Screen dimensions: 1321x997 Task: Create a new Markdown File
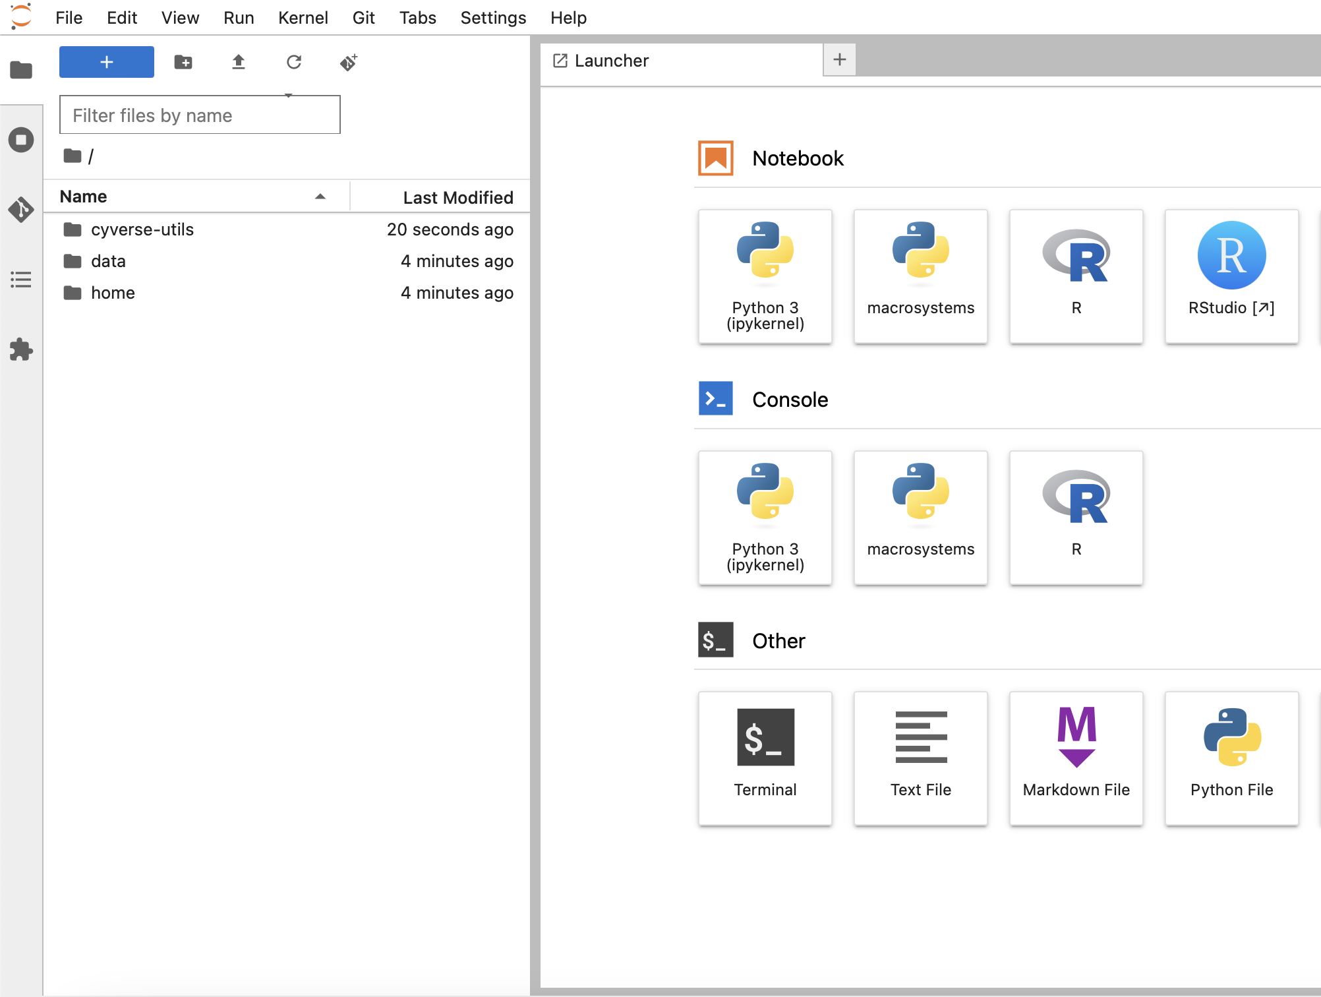pyautogui.click(x=1076, y=758)
